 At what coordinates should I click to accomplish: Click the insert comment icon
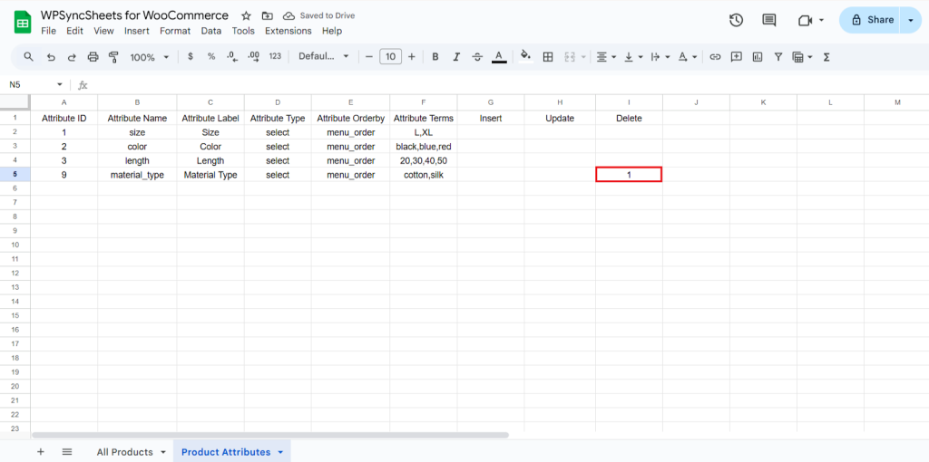(737, 57)
